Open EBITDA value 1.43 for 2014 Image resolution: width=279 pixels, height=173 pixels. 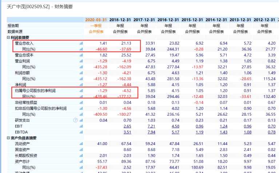pyautogui.click(x=223, y=132)
